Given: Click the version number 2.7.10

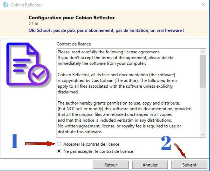Looking at the screenshot, I should 33,24.
